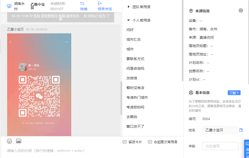
Task: Click the 省市：湖南，永州 text
Action: (x=203, y=29)
